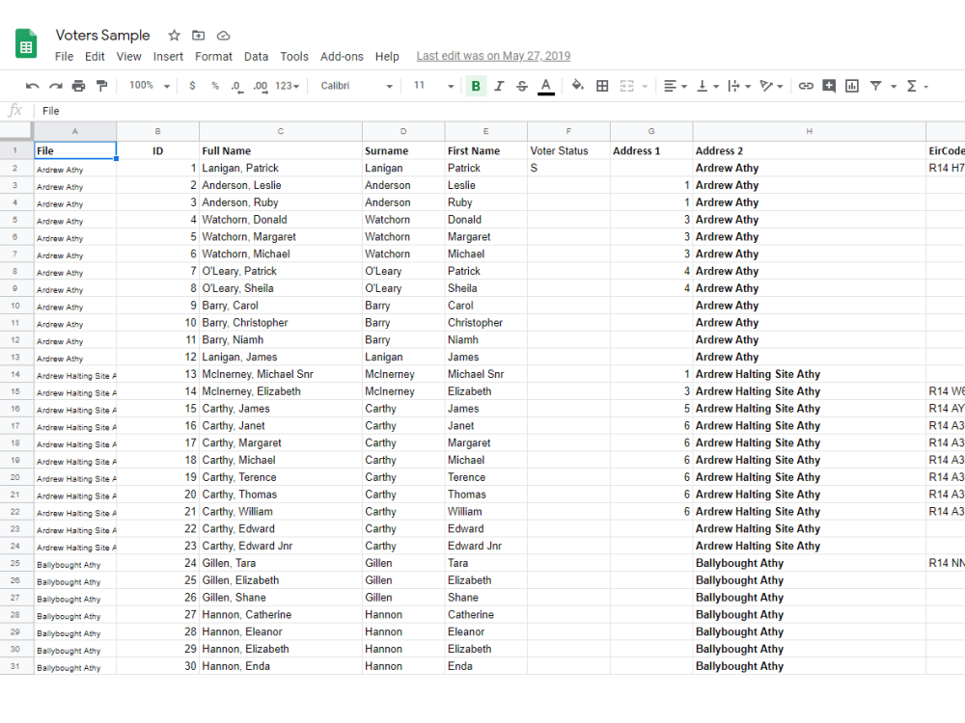Select column C header
Image resolution: width=965 pixels, height=723 pixels.
(281, 131)
